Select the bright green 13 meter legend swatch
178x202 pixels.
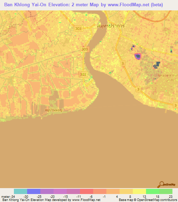pyautogui.click(x=153, y=191)
